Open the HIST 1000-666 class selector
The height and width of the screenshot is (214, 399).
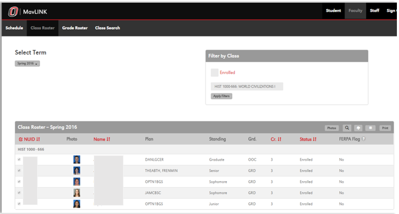(246, 86)
